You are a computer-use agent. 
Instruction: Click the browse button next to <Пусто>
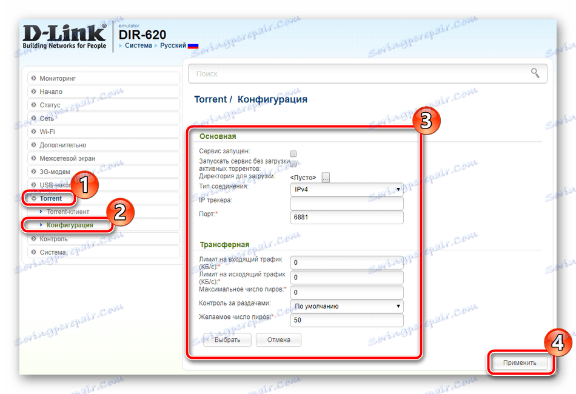coord(326,178)
